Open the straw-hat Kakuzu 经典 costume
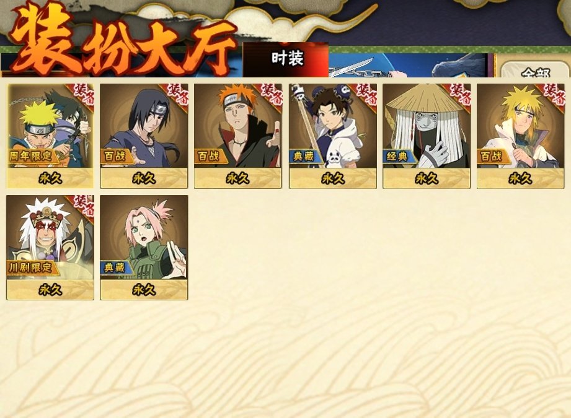 pos(427,136)
